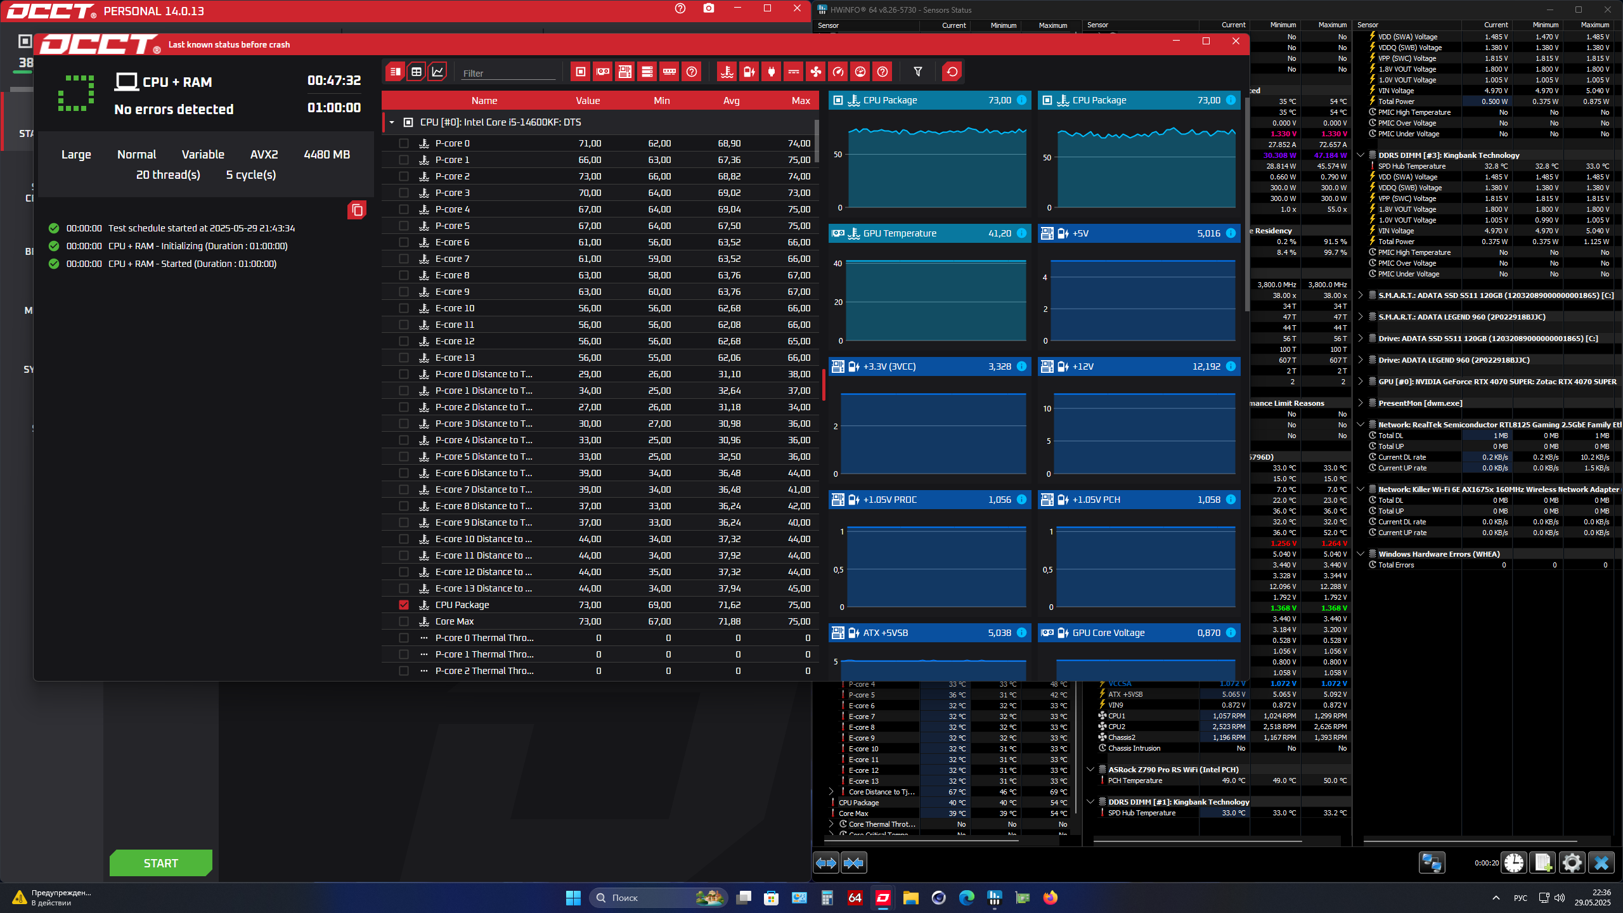This screenshot has height=913, width=1623.
Task: Open CPU Package graph info button
Action: click(1021, 100)
